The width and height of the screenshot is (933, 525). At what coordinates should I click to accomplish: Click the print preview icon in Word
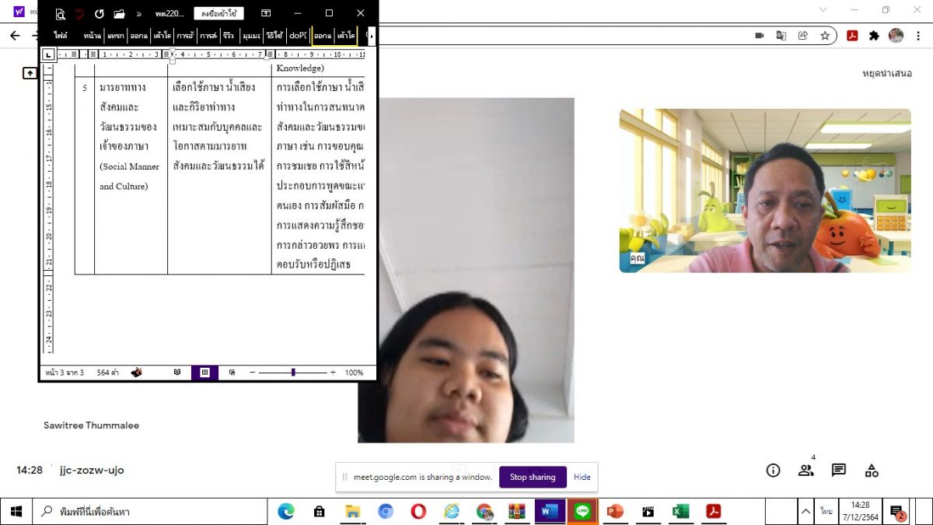60,13
